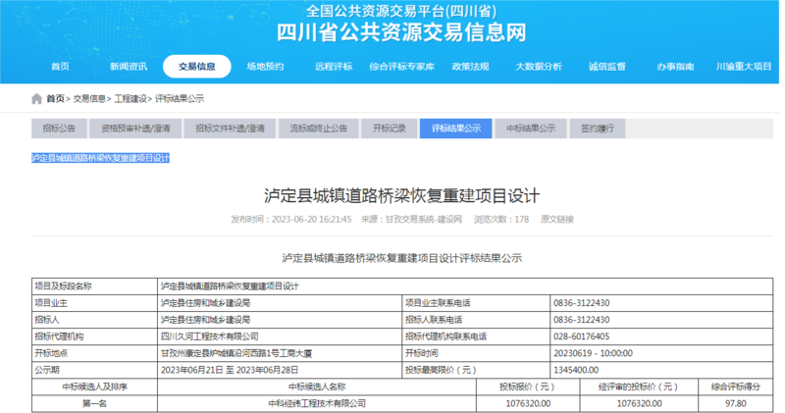
Task: Click 综合评标得分 column header
Action: pyautogui.click(x=735, y=387)
